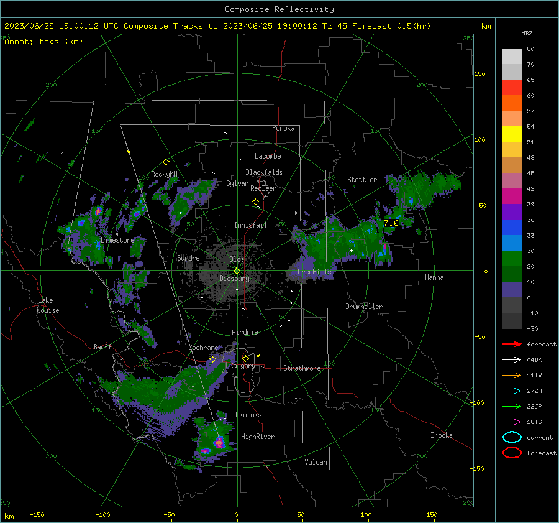The image size is (559, 523).
Task: Click the Drumheller label
Action: click(364, 307)
